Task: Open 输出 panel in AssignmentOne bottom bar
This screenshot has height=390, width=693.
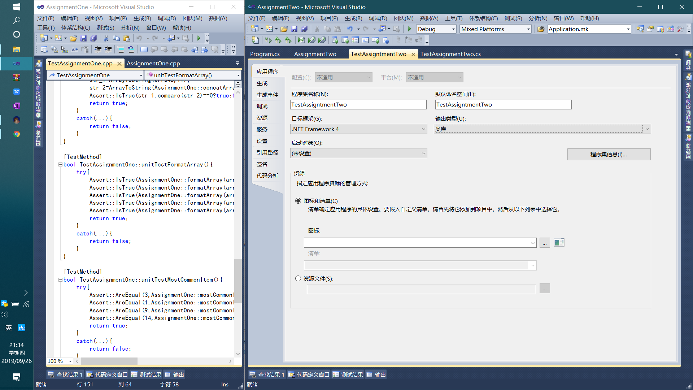Action: click(174, 374)
